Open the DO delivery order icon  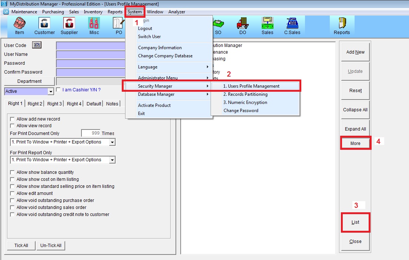[242, 26]
